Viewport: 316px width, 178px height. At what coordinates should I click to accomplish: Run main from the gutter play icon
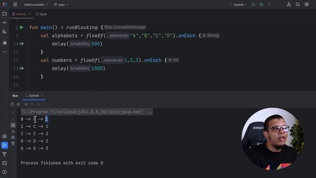pos(22,27)
